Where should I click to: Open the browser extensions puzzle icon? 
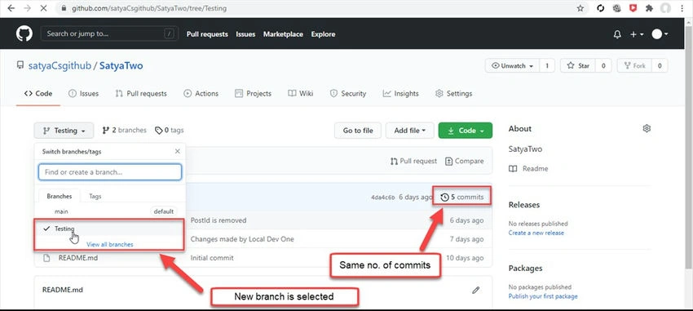(649, 8)
